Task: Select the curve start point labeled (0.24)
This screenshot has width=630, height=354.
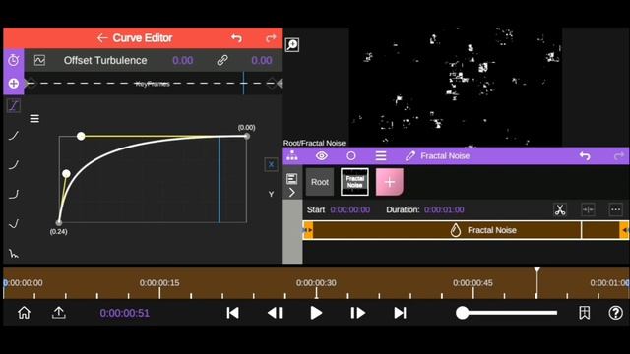Action: (59, 222)
